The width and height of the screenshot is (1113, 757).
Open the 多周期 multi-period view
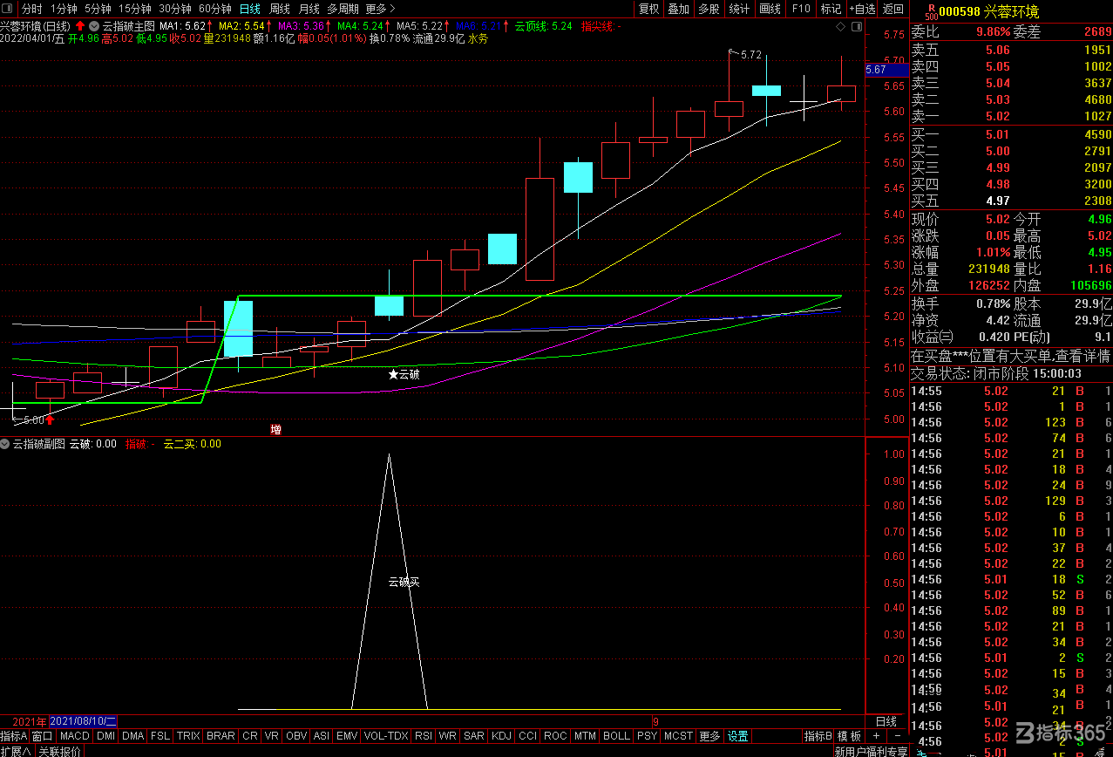click(343, 9)
